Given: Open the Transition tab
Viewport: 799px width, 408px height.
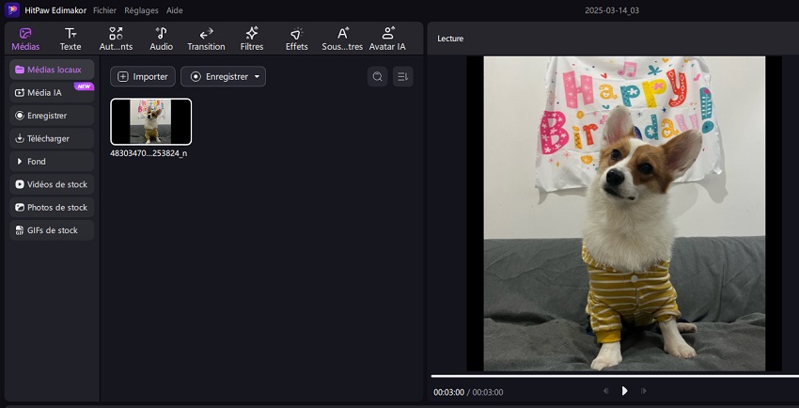Looking at the screenshot, I should 206,39.
